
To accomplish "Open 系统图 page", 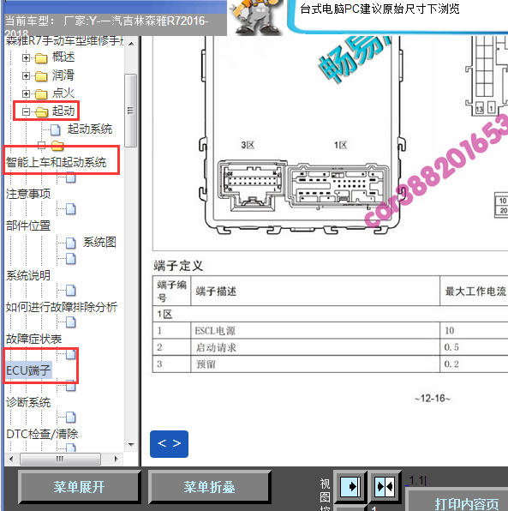I will pyautogui.click(x=99, y=242).
